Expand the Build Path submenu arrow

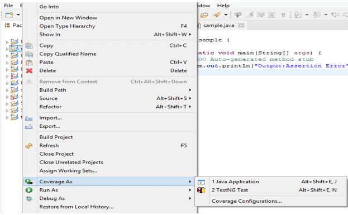point(190,90)
